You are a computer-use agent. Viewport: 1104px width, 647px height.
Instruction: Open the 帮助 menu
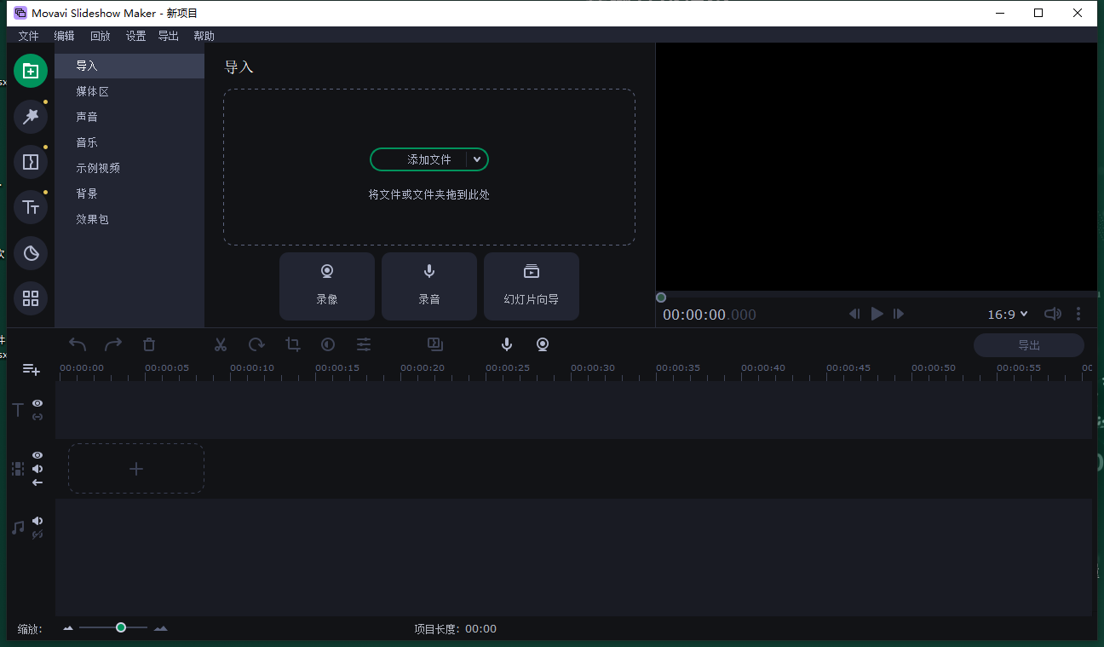point(204,36)
